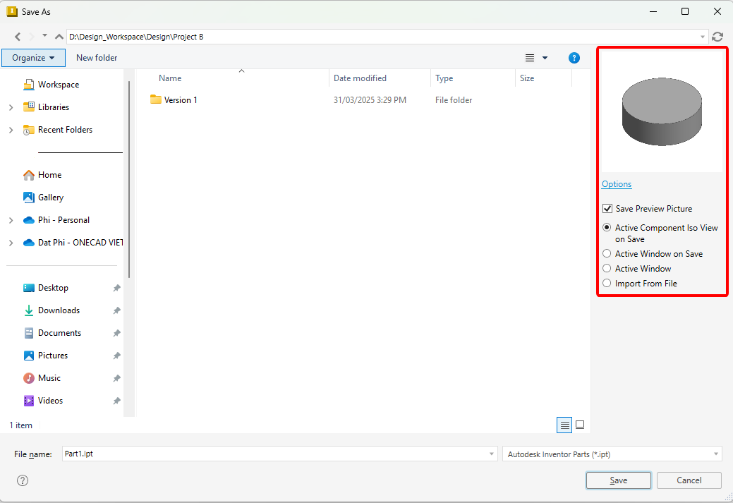Switch to details view icon at bottom
This screenshot has width=733, height=503.
click(564, 425)
